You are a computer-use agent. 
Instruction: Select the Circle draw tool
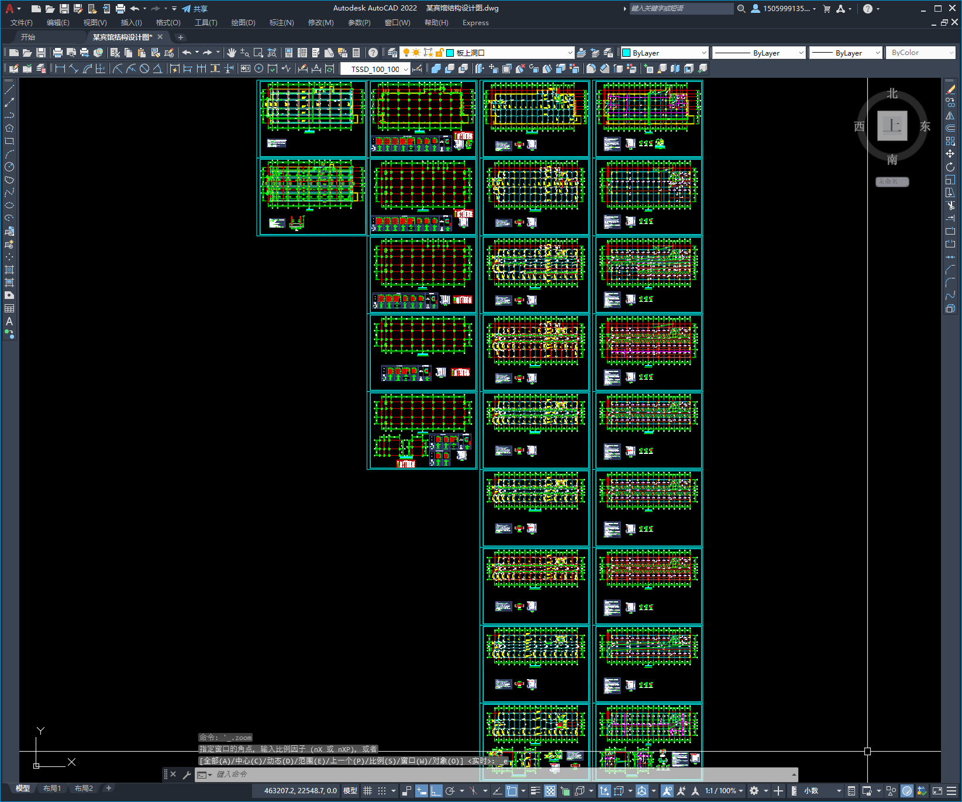click(9, 167)
